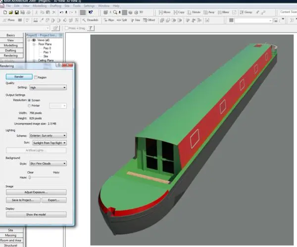
Task: Click the Project browser title bar
Action: pos(44,35)
